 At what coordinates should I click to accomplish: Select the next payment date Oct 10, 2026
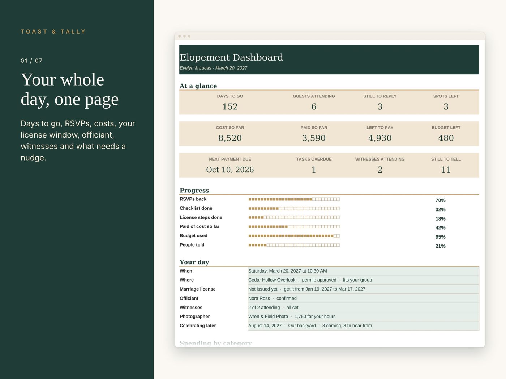point(230,170)
